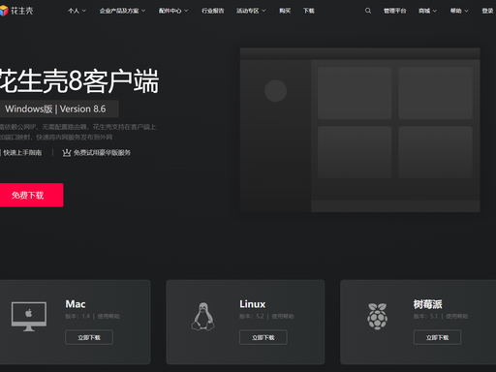Click the 花生壳 logo in the header
This screenshot has height=372, width=496.
coord(16,11)
